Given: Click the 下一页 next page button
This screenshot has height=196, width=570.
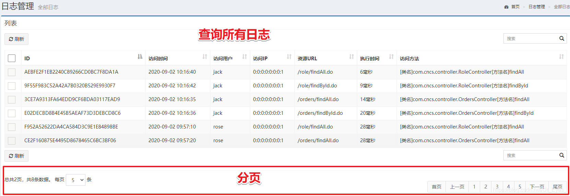Looking at the screenshot, I should tap(537, 187).
